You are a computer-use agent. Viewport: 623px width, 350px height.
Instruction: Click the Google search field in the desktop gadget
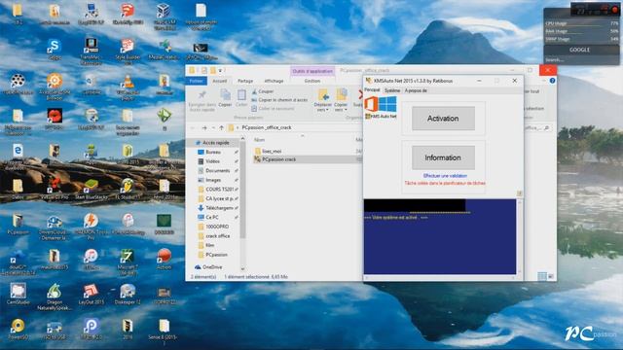tap(581, 60)
